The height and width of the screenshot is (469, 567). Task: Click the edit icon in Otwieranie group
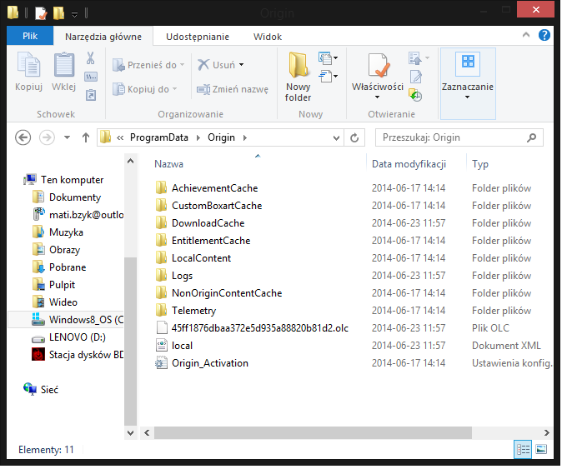point(416,77)
